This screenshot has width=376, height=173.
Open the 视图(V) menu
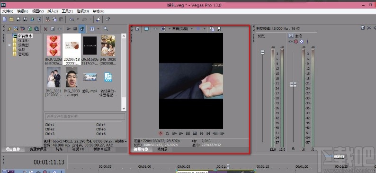[38, 11]
